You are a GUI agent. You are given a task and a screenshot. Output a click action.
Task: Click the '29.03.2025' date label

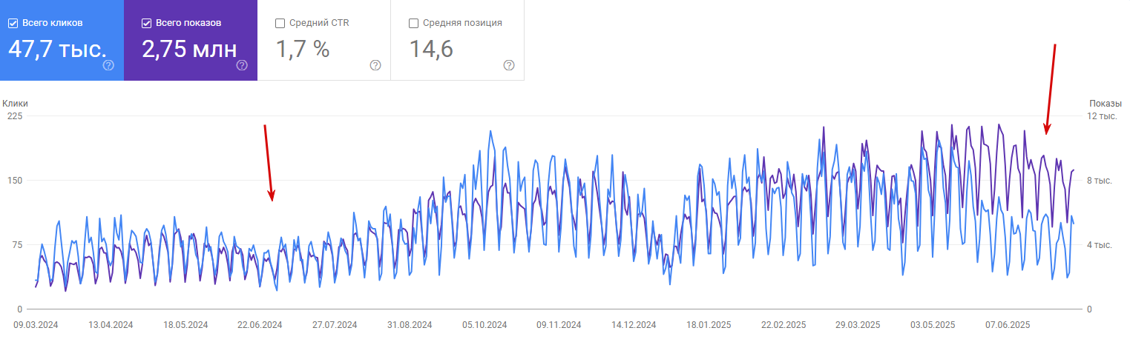click(858, 325)
